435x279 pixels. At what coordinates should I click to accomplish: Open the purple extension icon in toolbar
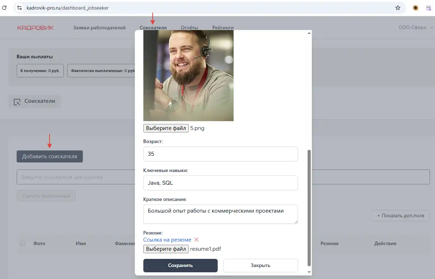tap(428, 7)
